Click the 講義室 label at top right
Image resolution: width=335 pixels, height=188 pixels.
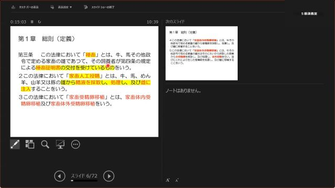click(309, 14)
